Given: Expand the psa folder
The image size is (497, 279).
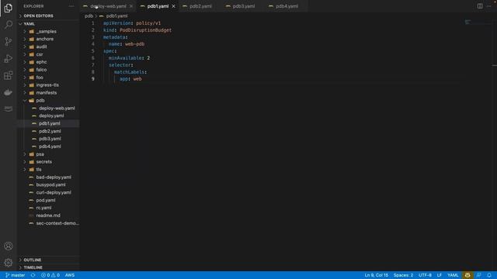Looking at the screenshot, I should click(40, 154).
